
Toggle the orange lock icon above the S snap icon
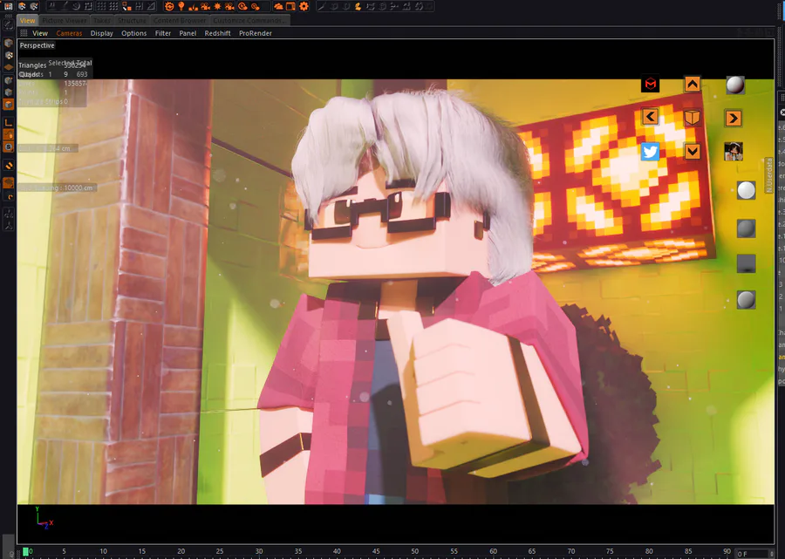[9, 134]
